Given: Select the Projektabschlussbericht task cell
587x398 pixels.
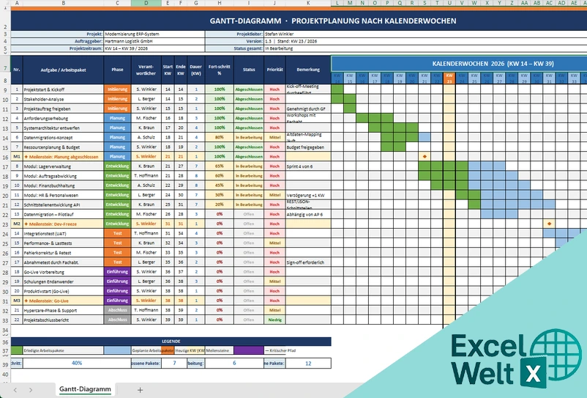Looking at the screenshot, I should [63, 320].
